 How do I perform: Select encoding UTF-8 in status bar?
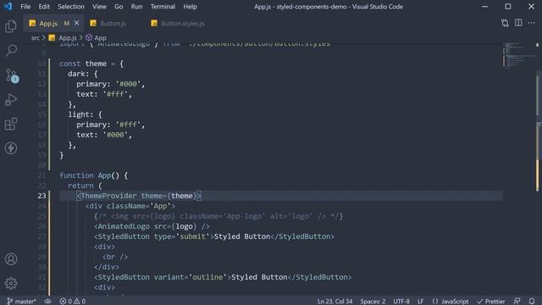point(401,302)
